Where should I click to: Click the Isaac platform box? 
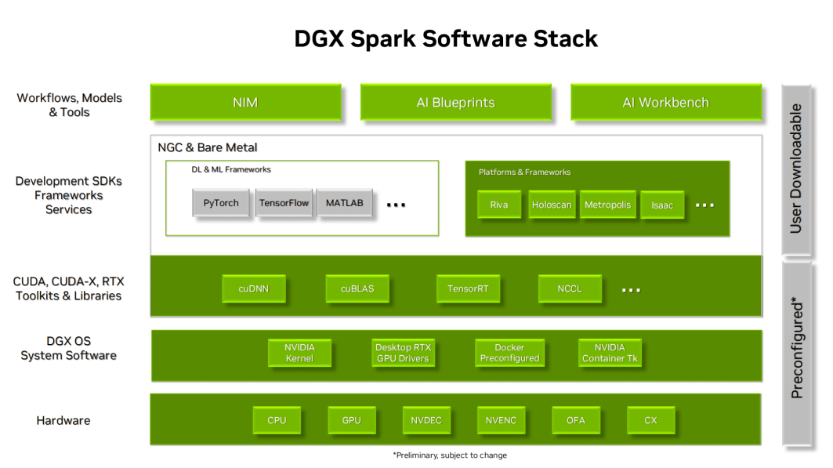pyautogui.click(x=661, y=205)
